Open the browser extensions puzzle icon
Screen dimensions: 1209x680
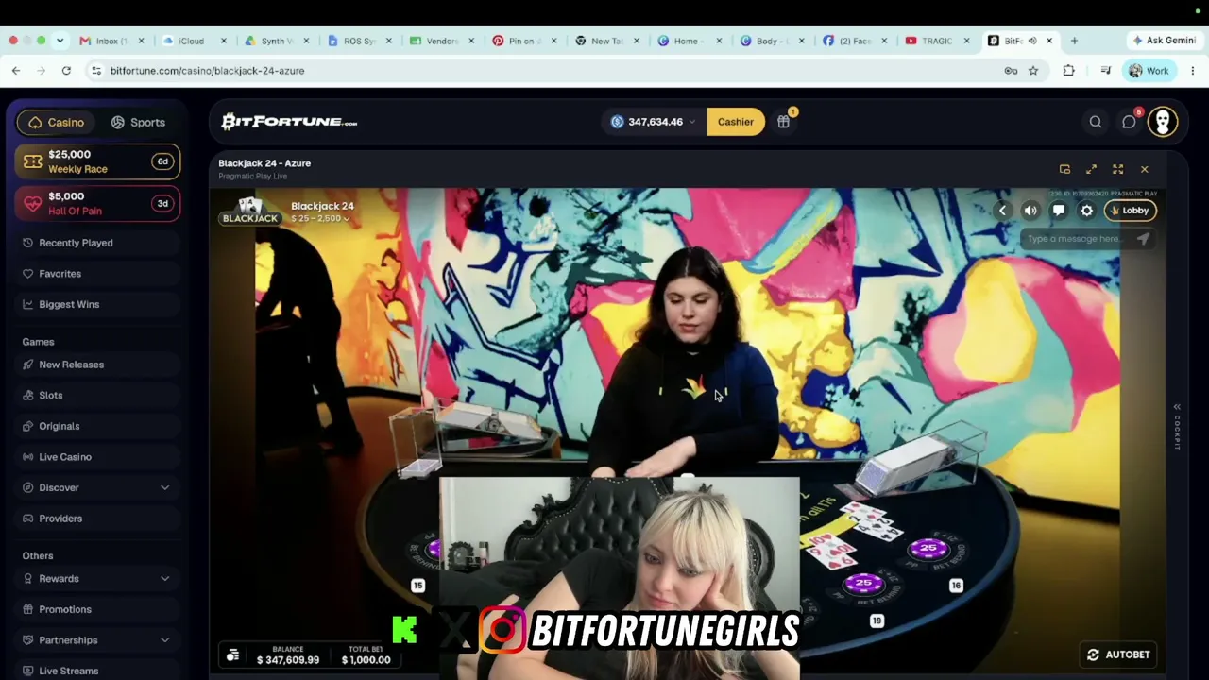click(1068, 71)
